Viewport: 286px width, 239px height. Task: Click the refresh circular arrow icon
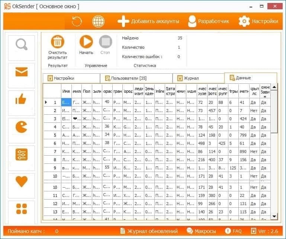(x=77, y=21)
